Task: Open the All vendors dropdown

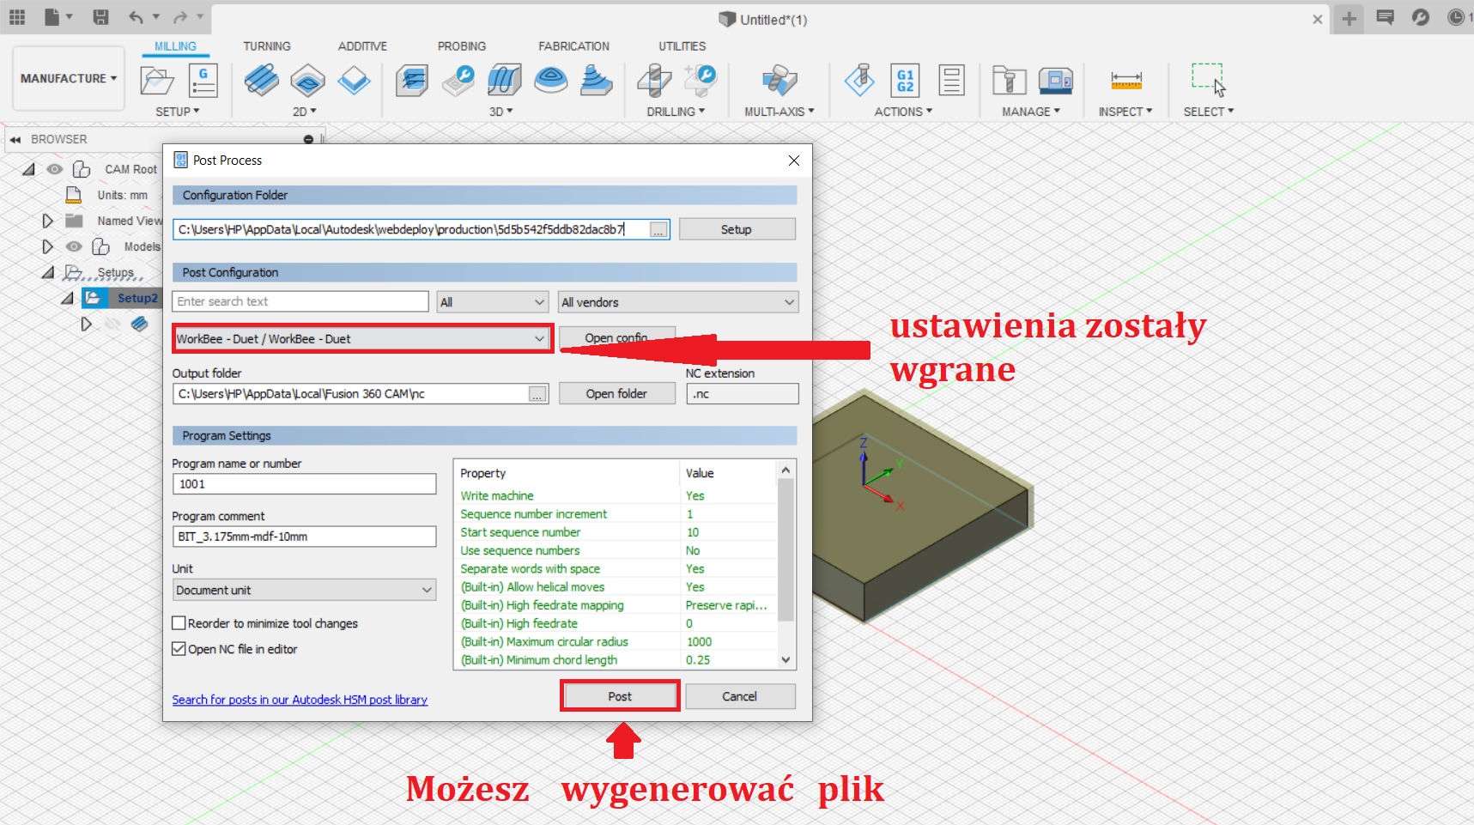Action: [678, 302]
